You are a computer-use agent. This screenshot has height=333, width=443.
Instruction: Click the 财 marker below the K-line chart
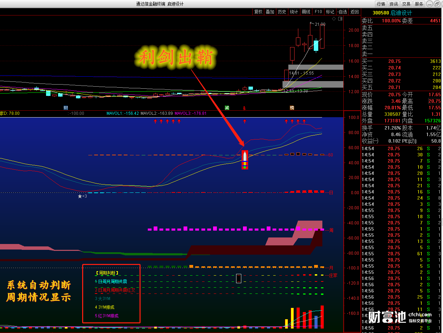pos(66,108)
